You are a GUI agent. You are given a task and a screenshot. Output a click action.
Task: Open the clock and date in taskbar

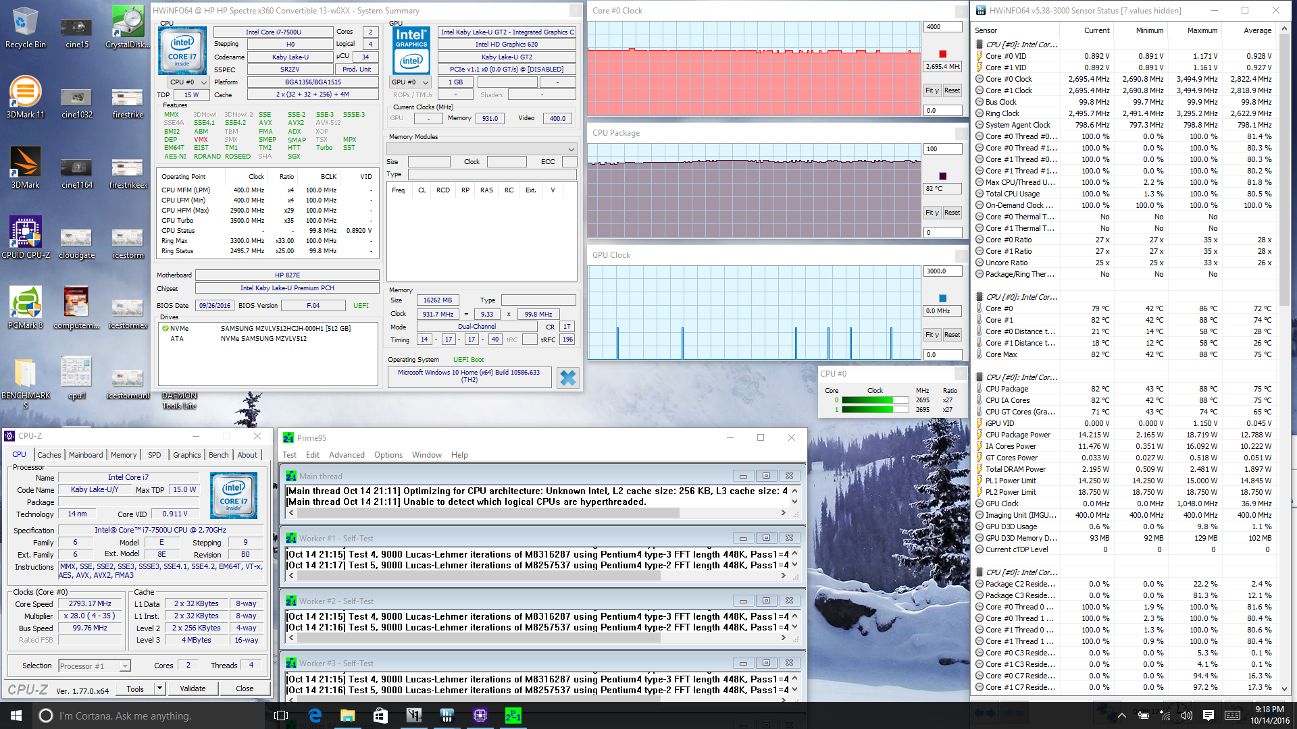point(1270,715)
